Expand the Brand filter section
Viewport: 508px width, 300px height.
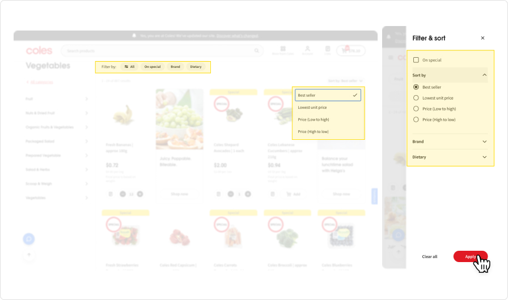click(450, 142)
